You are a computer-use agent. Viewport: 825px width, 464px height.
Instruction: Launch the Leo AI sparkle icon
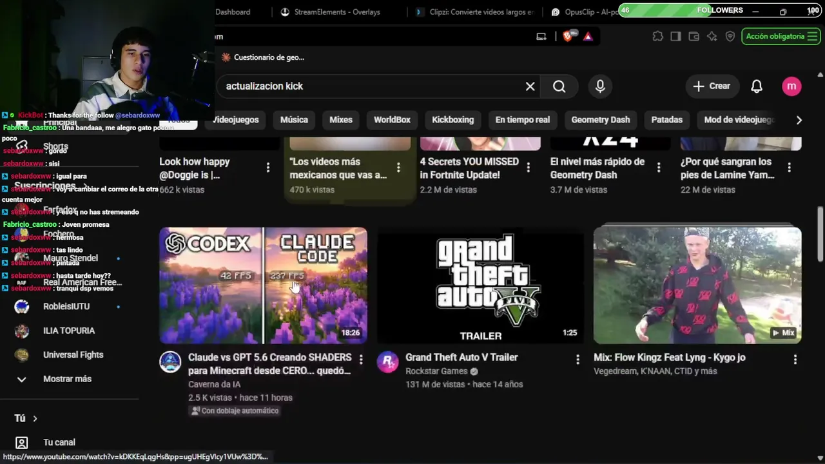[x=712, y=37]
